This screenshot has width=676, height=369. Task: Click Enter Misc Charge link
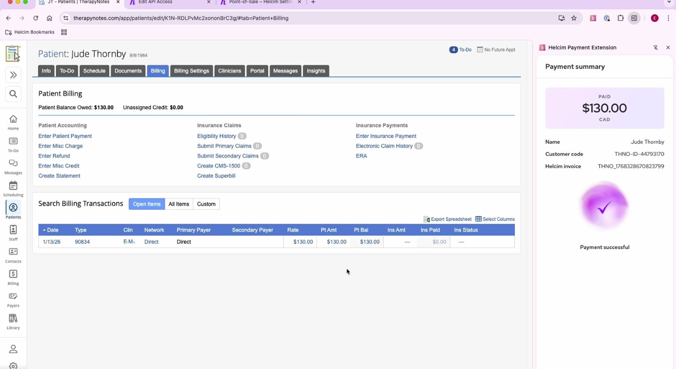pyautogui.click(x=61, y=146)
